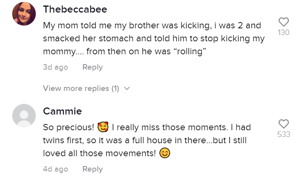Like Thebeccabee's comment with the heart
The height and width of the screenshot is (181, 305).
283,22
